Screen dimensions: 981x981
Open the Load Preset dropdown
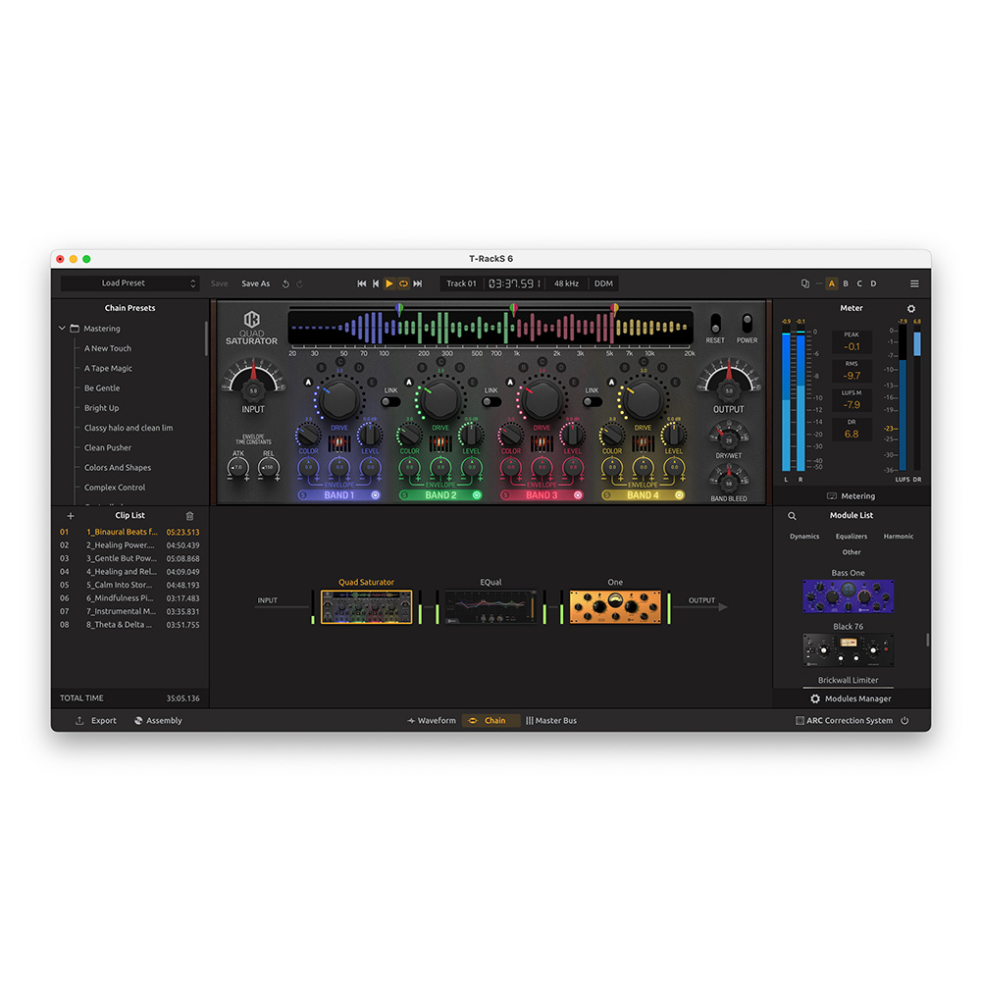(130, 284)
